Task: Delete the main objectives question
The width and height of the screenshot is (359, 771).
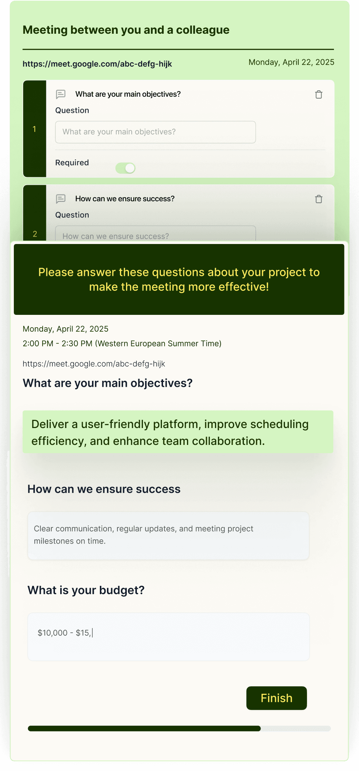Action: pos(319,94)
